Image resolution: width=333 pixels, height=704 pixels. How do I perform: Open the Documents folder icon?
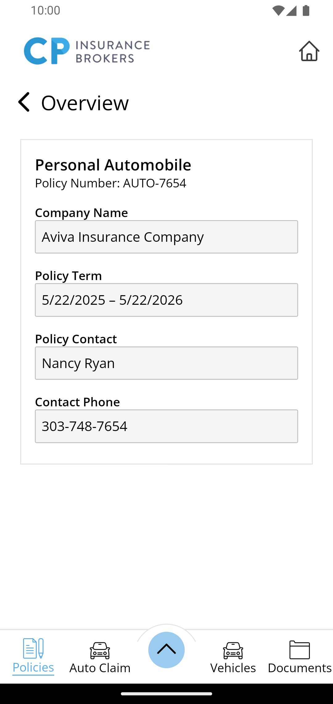click(x=300, y=650)
